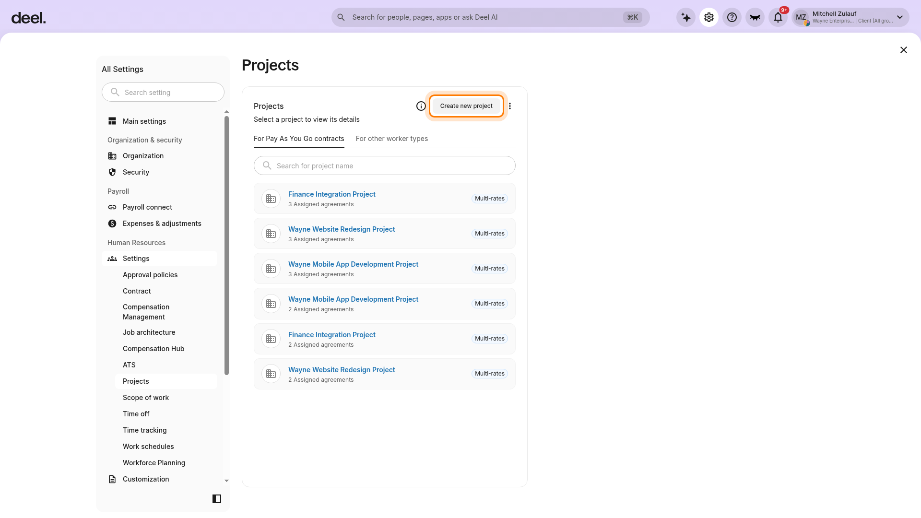The width and height of the screenshot is (921, 518).
Task: Open the Projects three-dot options menu
Action: coord(510,106)
